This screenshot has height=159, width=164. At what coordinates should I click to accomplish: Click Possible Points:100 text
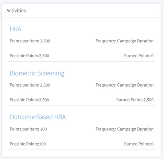tap(28, 144)
